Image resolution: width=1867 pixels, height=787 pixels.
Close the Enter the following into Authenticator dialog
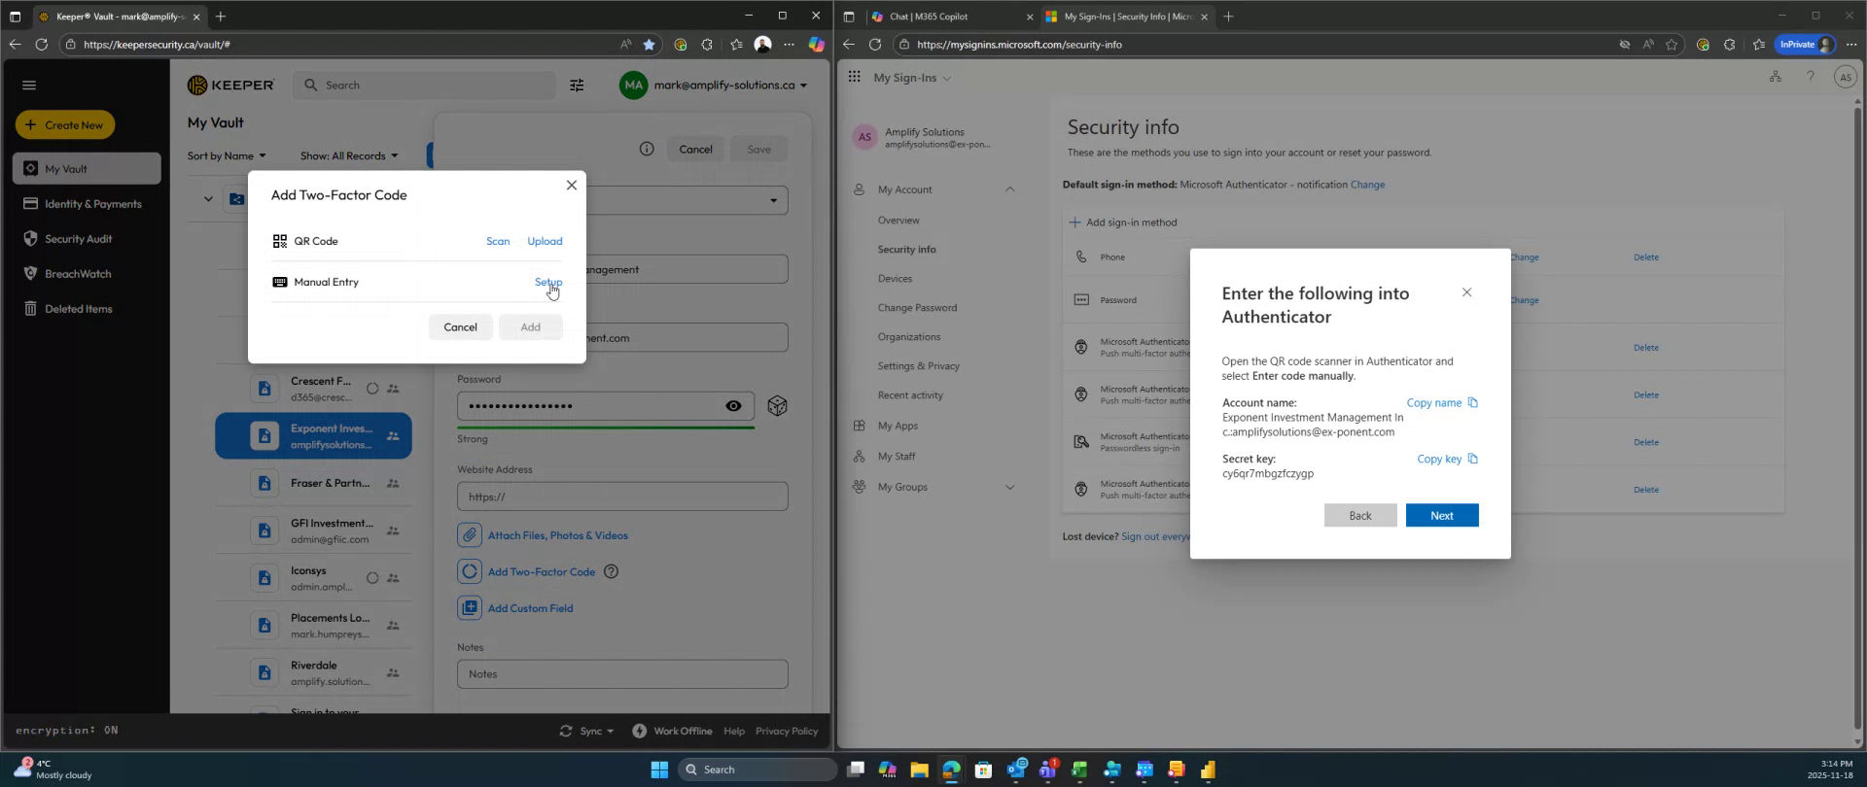click(x=1467, y=292)
